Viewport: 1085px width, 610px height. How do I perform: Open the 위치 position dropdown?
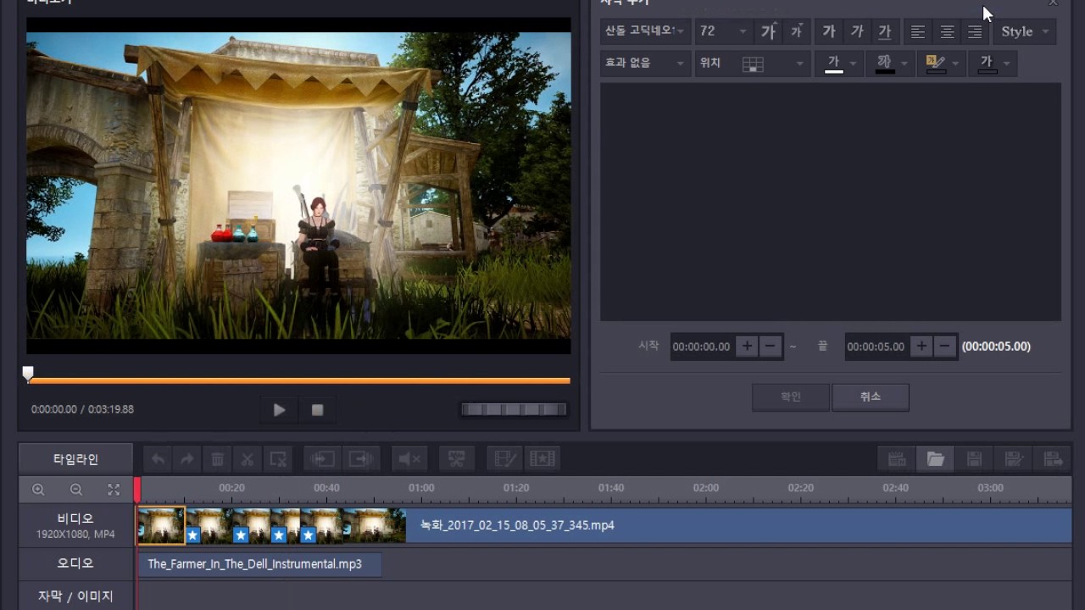(x=752, y=63)
